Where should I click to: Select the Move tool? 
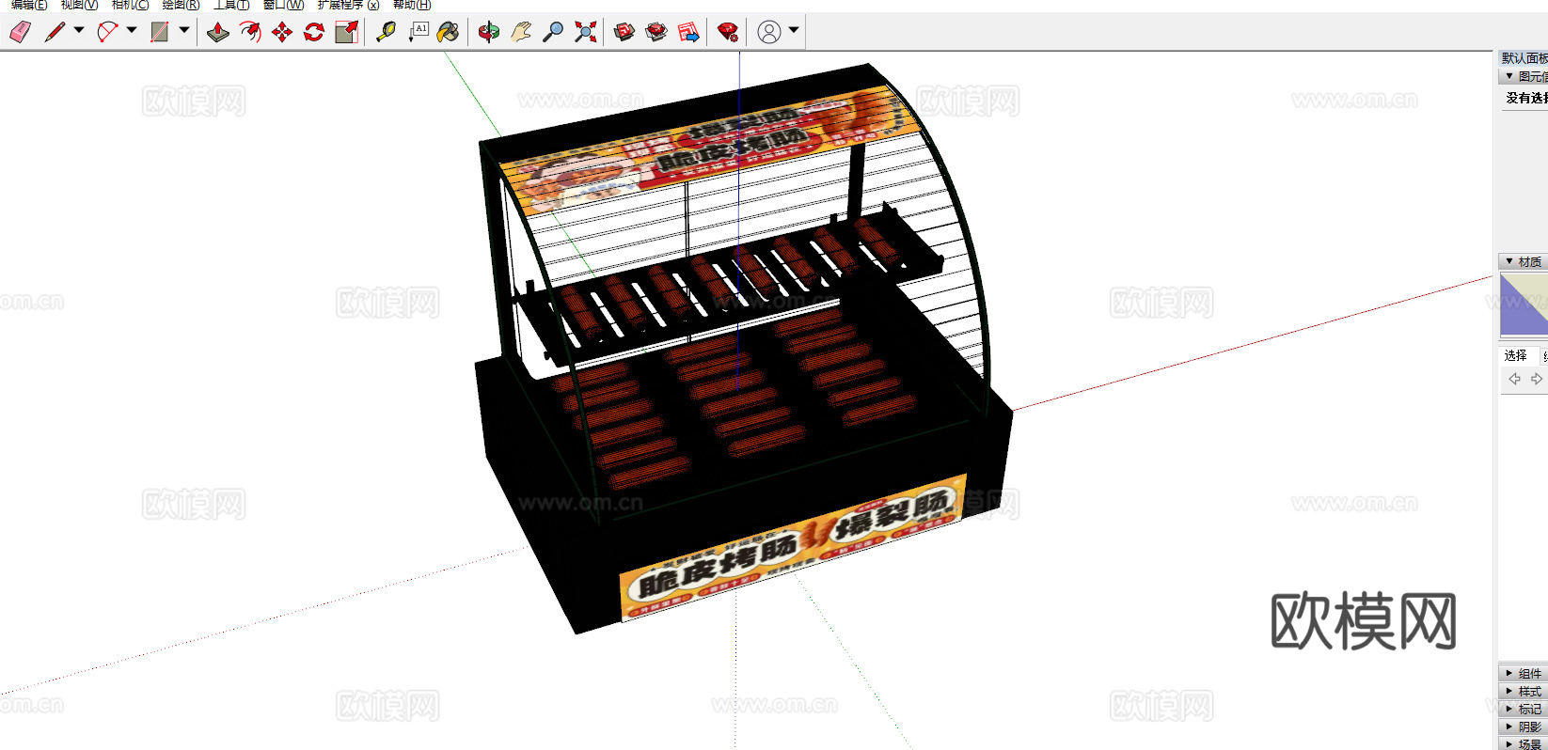click(282, 32)
